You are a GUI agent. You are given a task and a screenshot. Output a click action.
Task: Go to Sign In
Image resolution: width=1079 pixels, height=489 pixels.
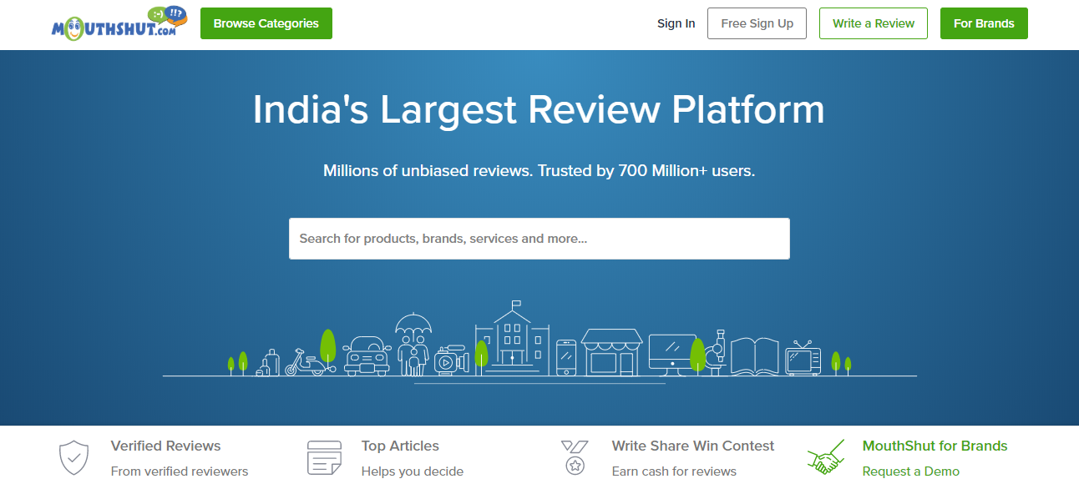[x=676, y=23]
